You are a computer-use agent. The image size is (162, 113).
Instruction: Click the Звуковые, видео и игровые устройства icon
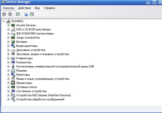tap(13, 54)
